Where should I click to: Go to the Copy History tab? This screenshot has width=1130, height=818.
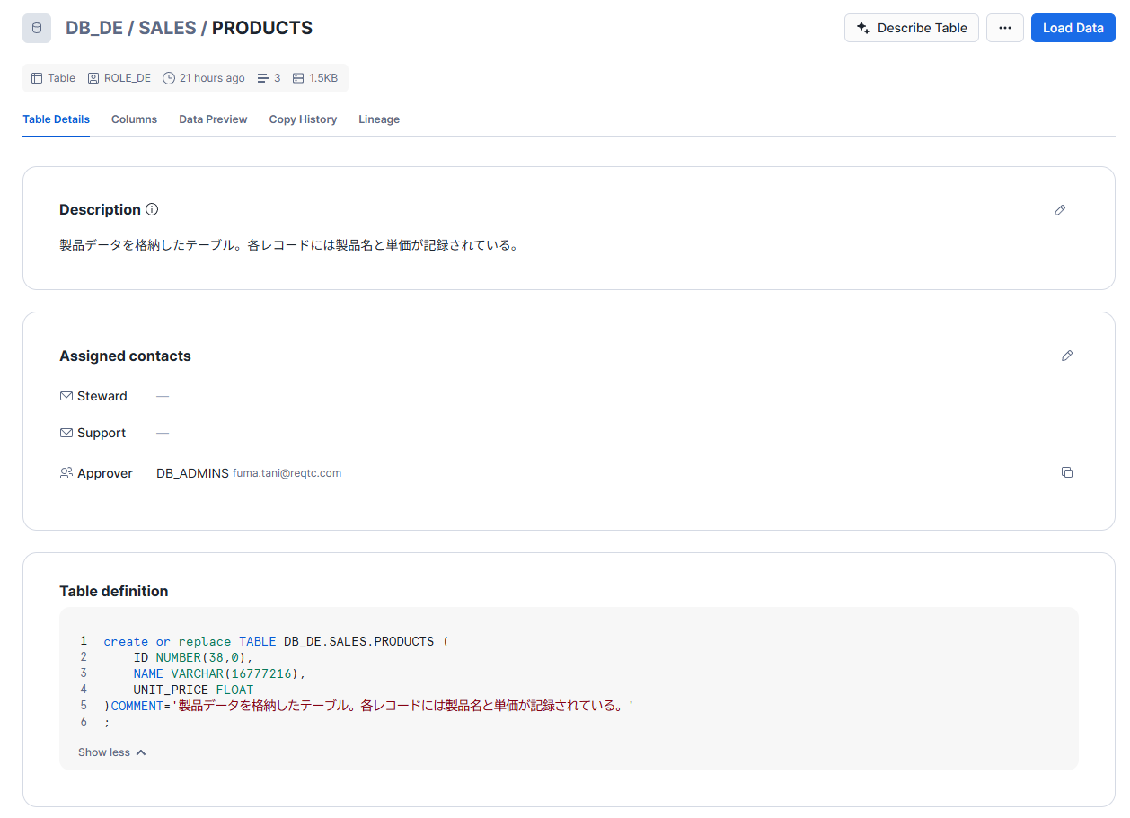[x=303, y=119]
